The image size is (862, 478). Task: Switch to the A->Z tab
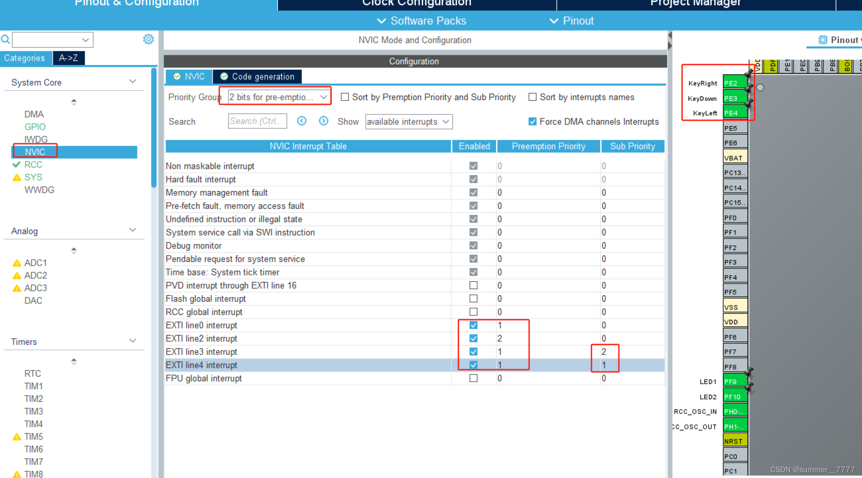click(69, 58)
